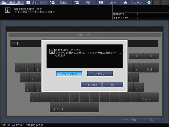Tap the a key on the keyboard
The height and width of the screenshot is (127, 169).
tap(30, 87)
